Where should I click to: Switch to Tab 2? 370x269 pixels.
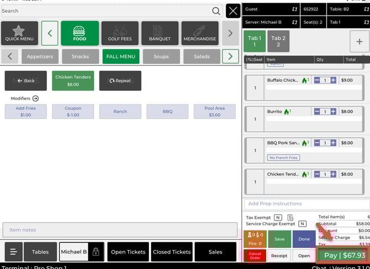[277, 41]
